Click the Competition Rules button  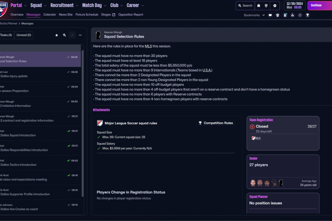coord(216,123)
